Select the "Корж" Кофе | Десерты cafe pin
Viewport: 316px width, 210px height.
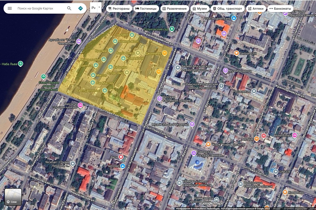click(209, 144)
